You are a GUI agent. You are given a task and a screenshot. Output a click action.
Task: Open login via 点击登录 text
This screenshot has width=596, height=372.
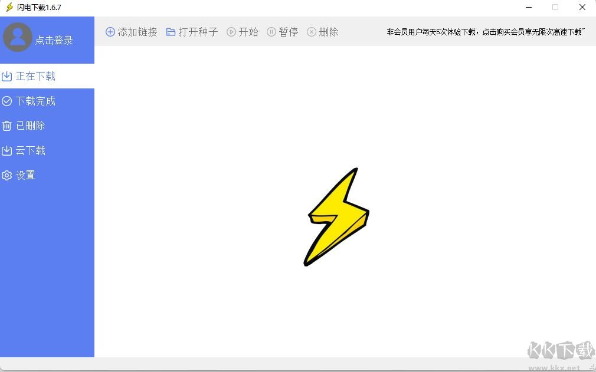(x=54, y=40)
